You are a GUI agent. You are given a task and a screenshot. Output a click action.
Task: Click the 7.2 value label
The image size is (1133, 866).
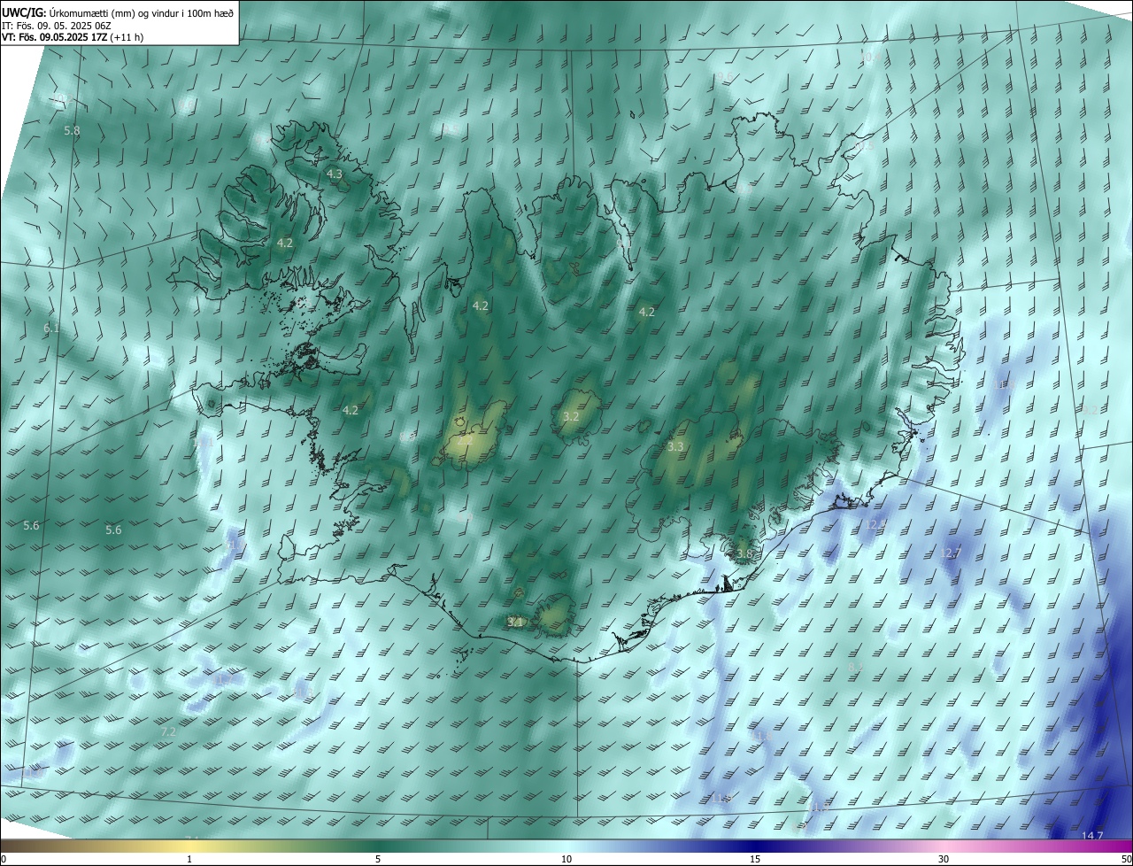pos(168,732)
